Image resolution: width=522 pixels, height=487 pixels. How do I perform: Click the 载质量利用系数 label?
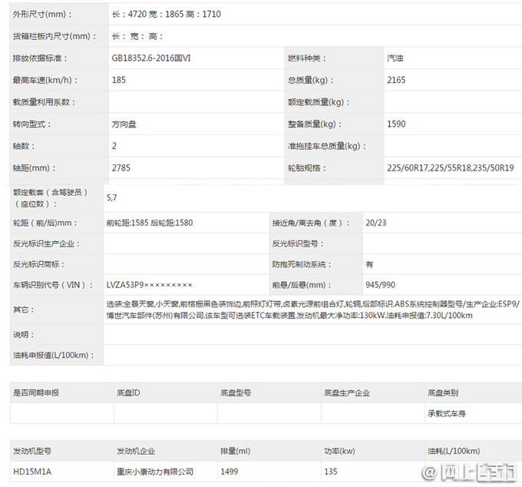tap(44, 102)
